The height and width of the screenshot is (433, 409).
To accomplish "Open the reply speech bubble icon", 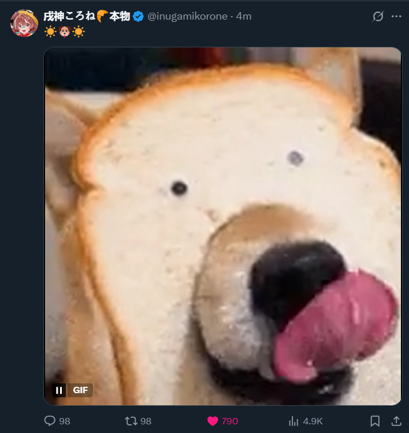I will tap(50, 421).
